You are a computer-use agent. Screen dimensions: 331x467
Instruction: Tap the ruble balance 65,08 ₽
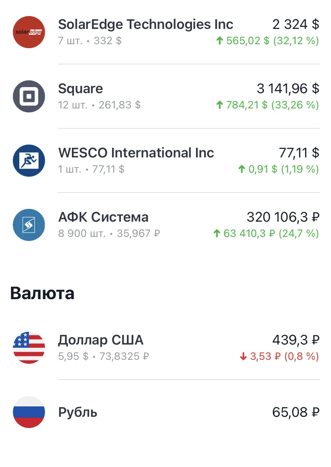click(296, 412)
